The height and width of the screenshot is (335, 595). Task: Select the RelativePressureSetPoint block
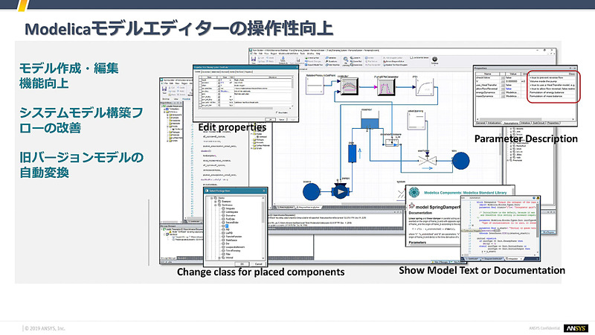[315, 86]
